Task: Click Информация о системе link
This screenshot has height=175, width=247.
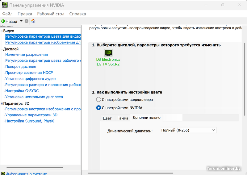Action: (x=26, y=173)
